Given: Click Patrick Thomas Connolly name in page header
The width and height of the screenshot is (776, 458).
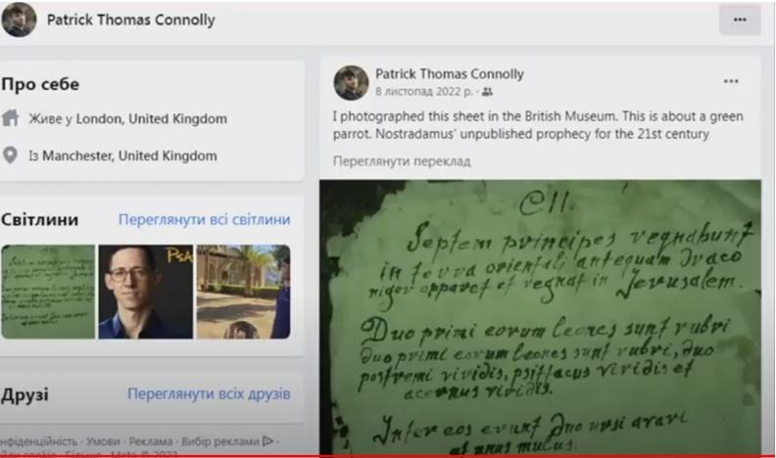Looking at the screenshot, I should 131,20.
